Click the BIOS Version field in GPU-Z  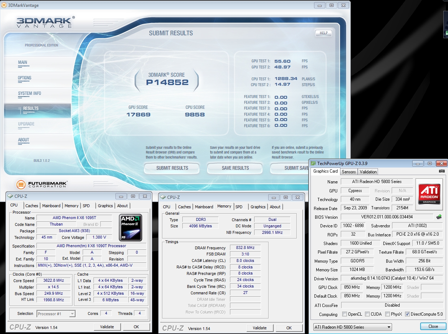click(387, 217)
